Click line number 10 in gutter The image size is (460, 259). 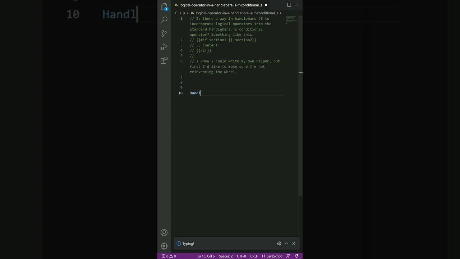180,93
